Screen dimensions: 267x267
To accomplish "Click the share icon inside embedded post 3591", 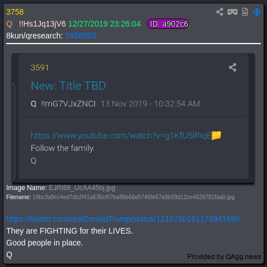I will (233, 67).
